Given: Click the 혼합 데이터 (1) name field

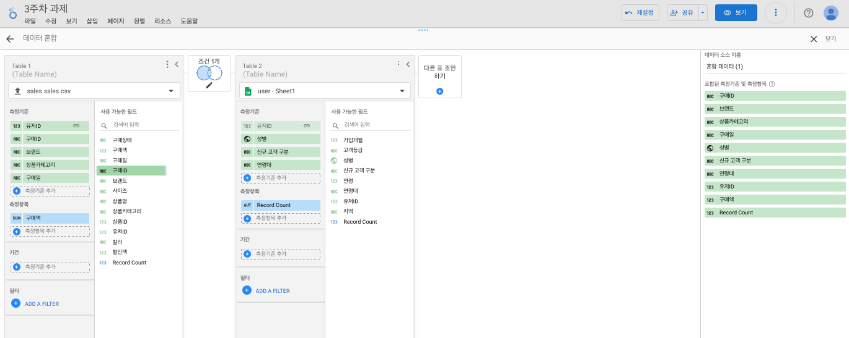Looking at the screenshot, I should [x=775, y=67].
